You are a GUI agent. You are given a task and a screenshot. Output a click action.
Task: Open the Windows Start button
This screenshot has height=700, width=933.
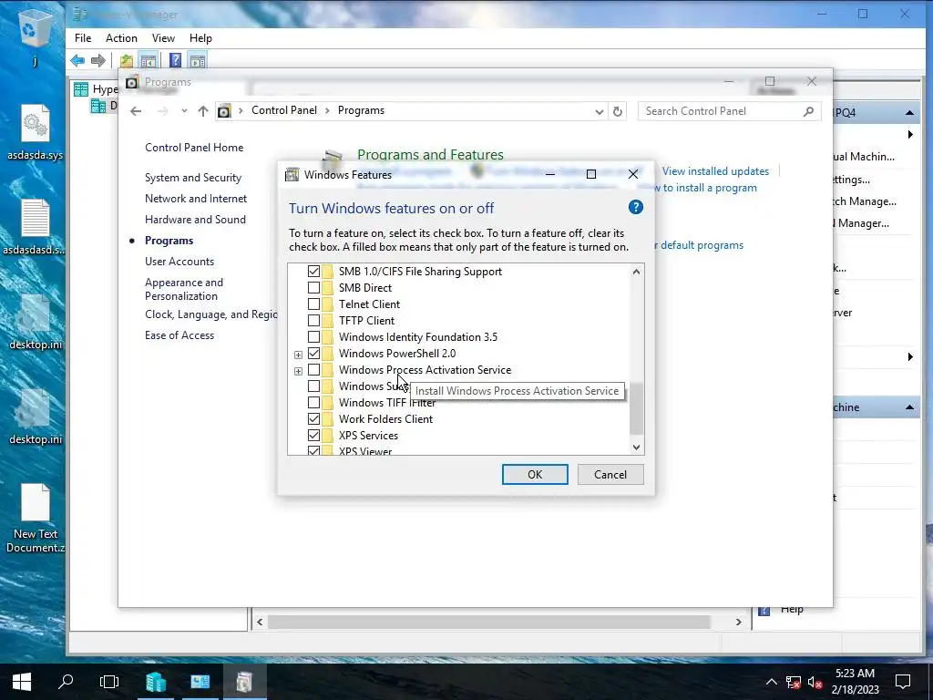pyautogui.click(x=22, y=682)
